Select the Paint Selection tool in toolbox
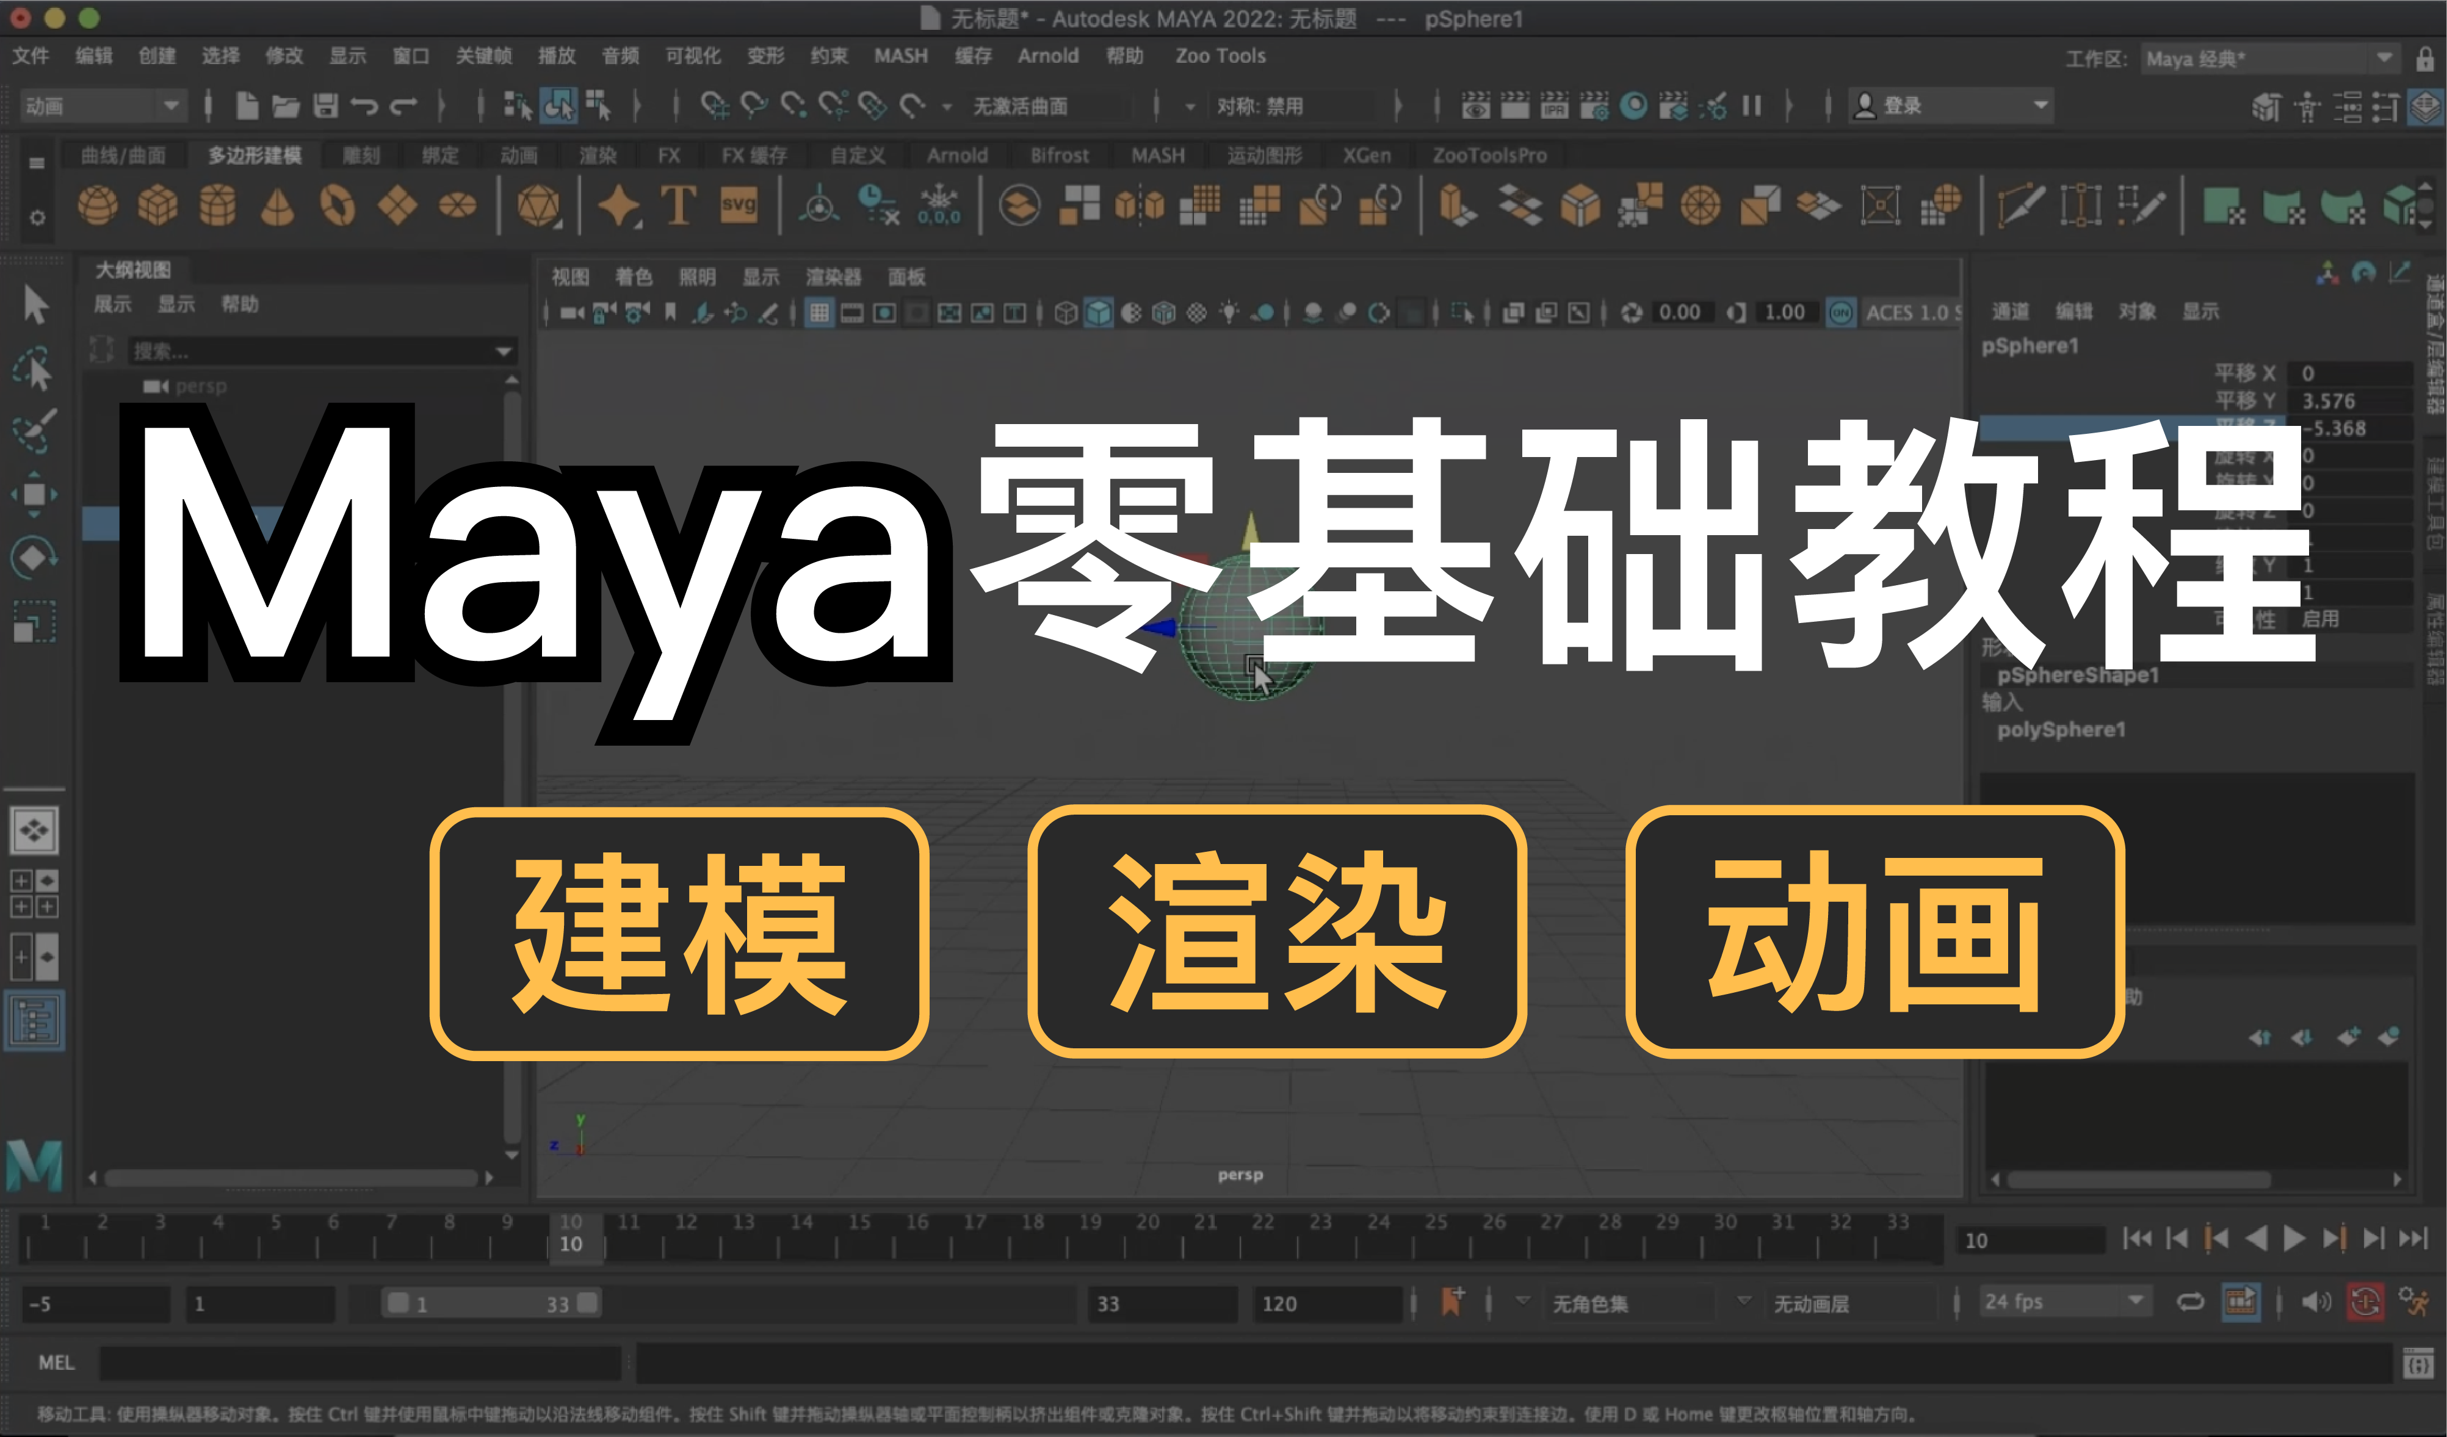 point(34,431)
